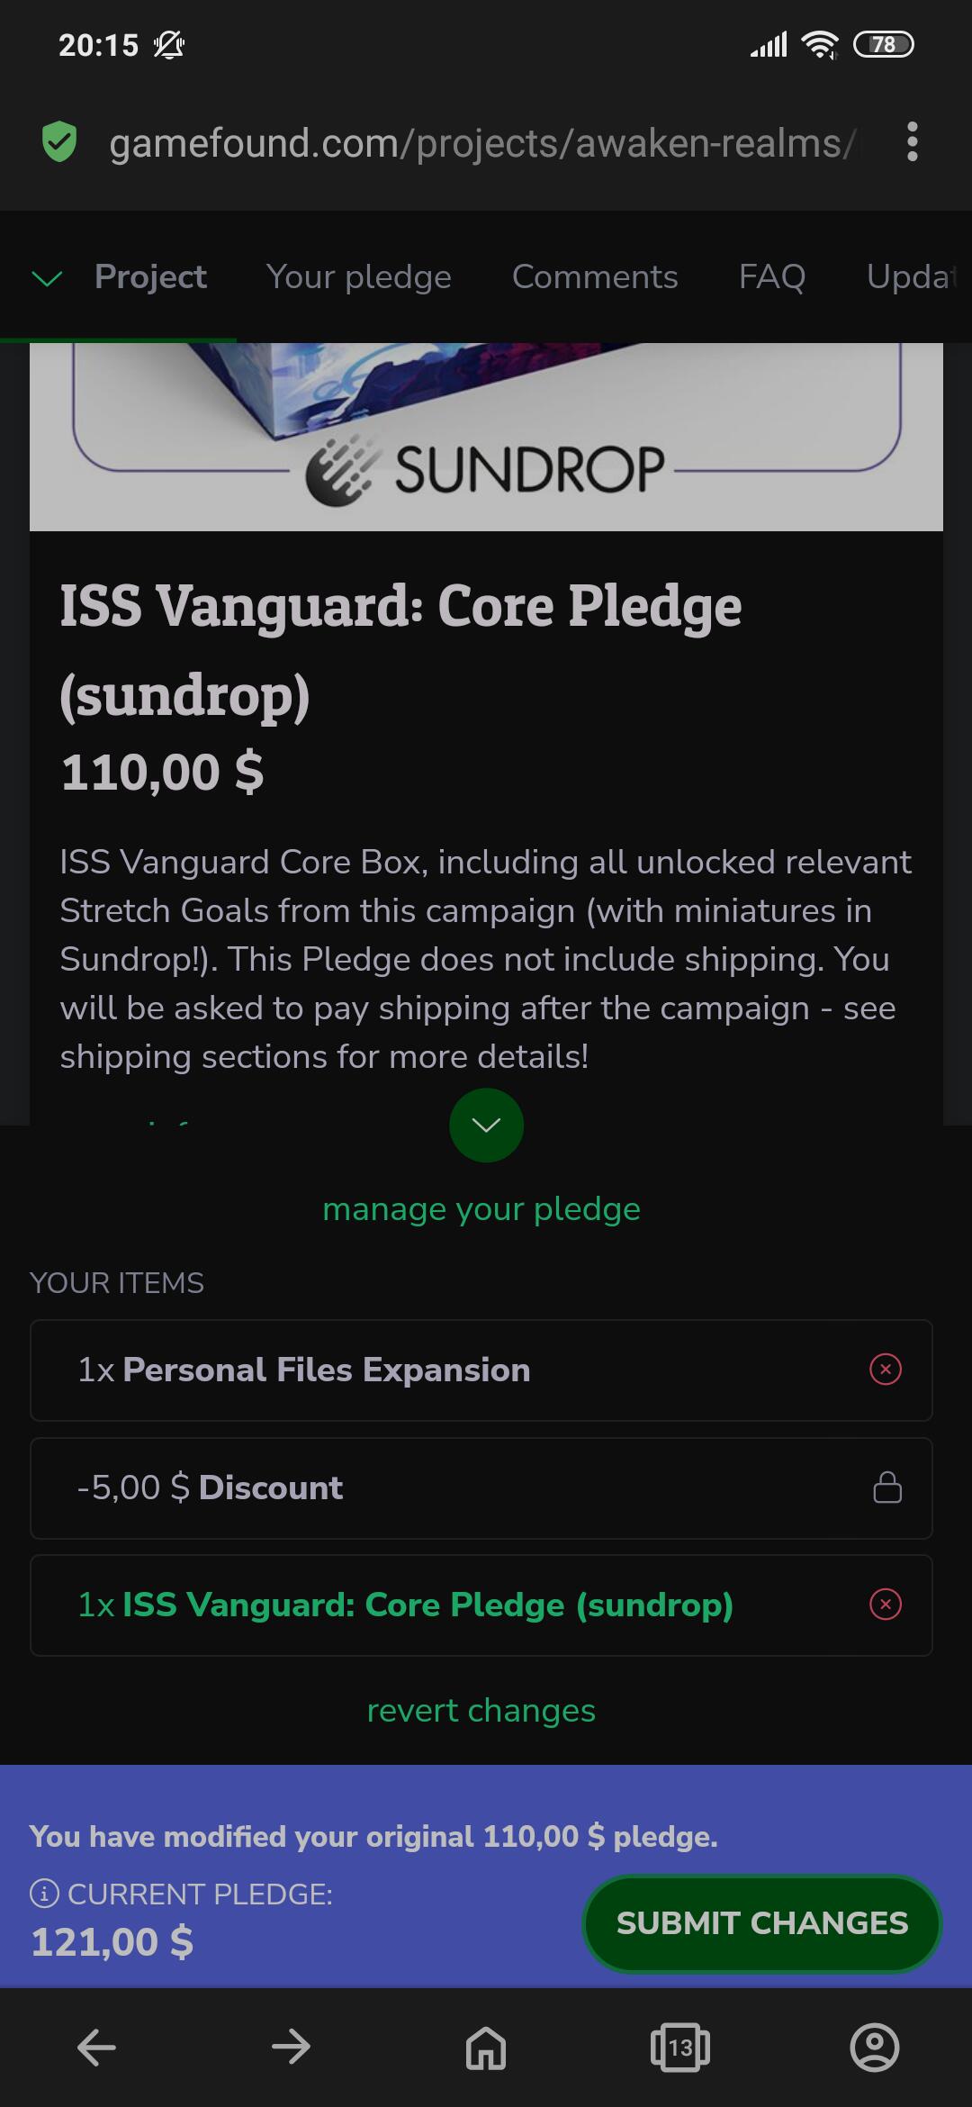
Task: Expand the project navigation chevron
Action: (x=47, y=278)
